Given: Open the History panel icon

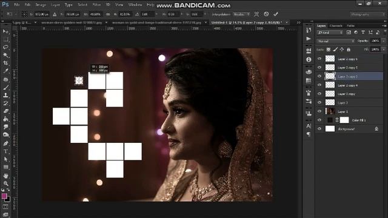Looking at the screenshot, I should point(309,30).
